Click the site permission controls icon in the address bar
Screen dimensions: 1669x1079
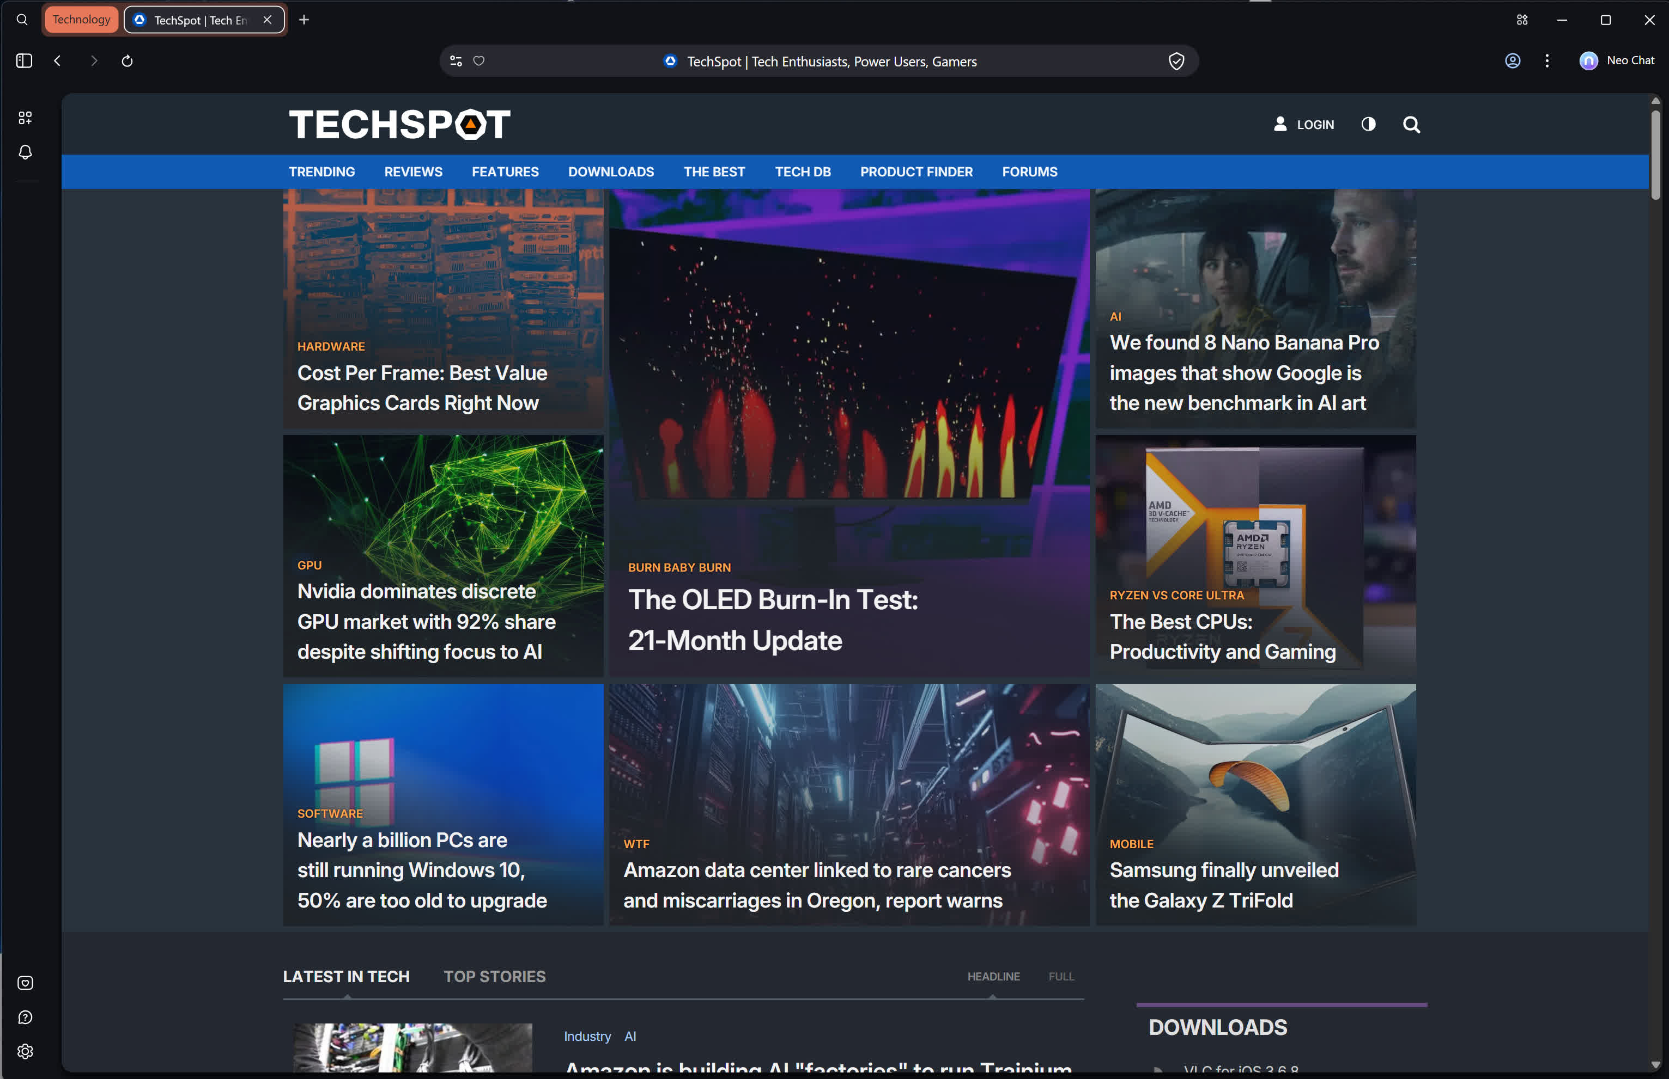tap(456, 61)
